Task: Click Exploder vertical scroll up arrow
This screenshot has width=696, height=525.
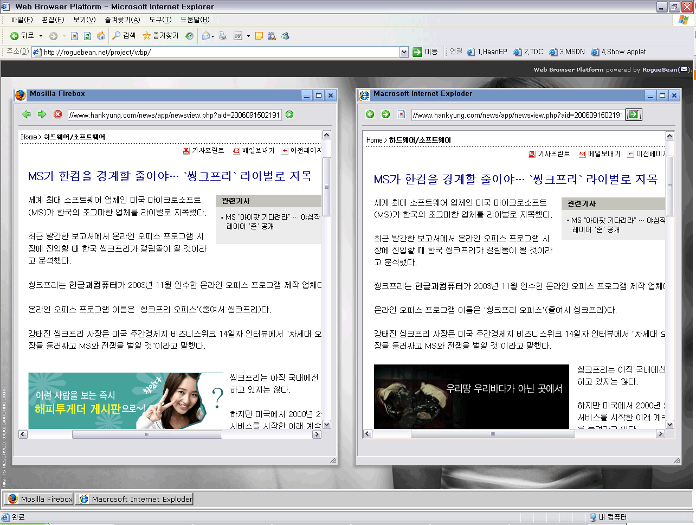Action: (670, 136)
